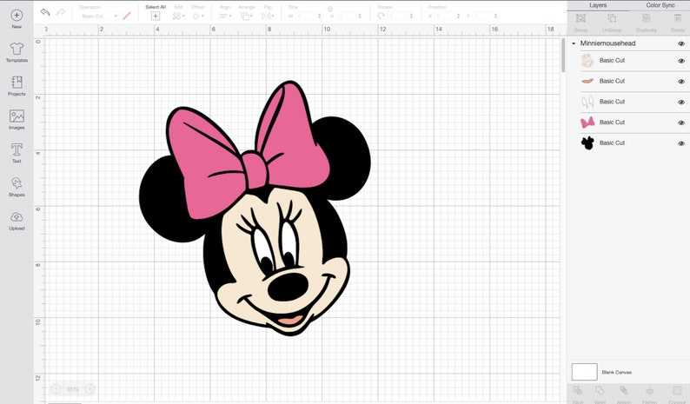
Task: Collapse the Minniemousehead group
Action: 574,43
